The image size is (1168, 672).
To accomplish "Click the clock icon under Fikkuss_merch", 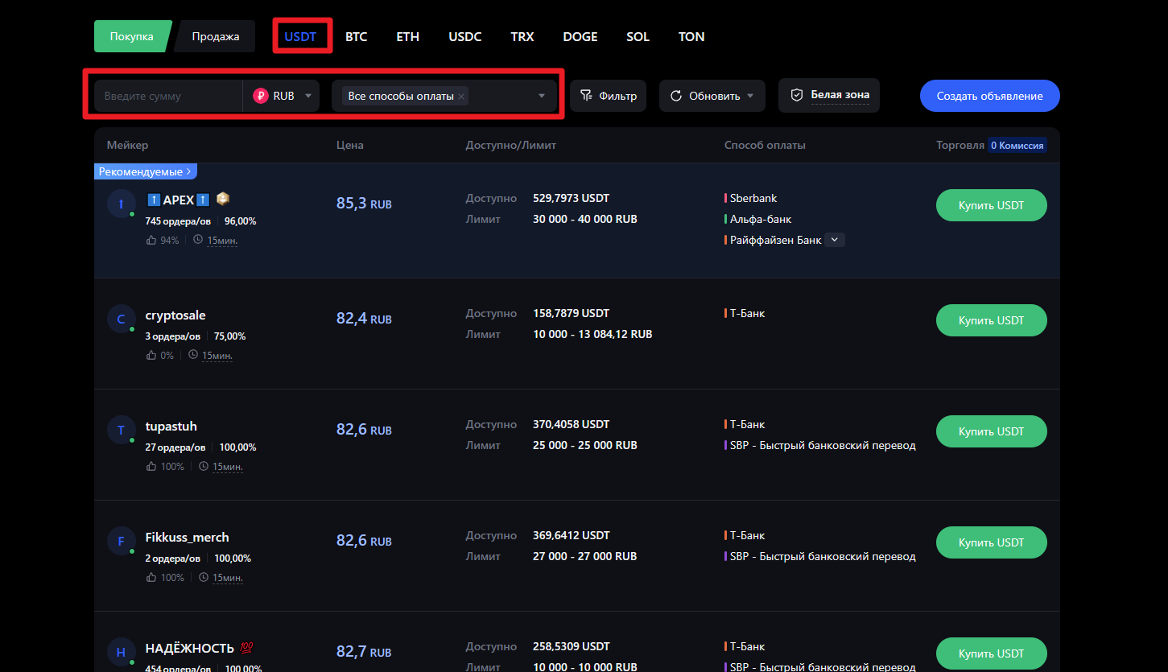I will (x=204, y=578).
